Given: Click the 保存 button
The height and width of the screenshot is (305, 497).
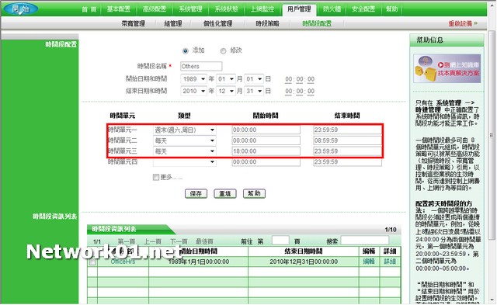Looking at the screenshot, I should pyautogui.click(x=196, y=193).
